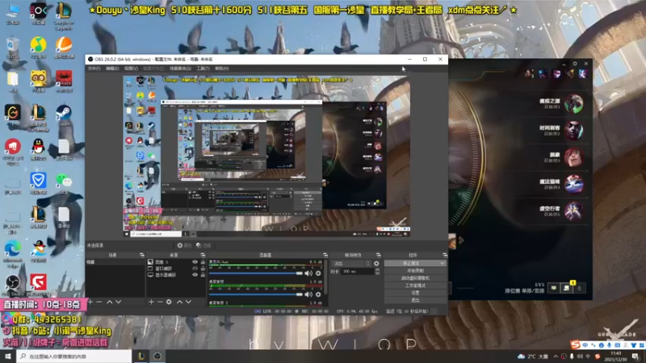Move source down with Sources panel down arrow

click(188, 302)
